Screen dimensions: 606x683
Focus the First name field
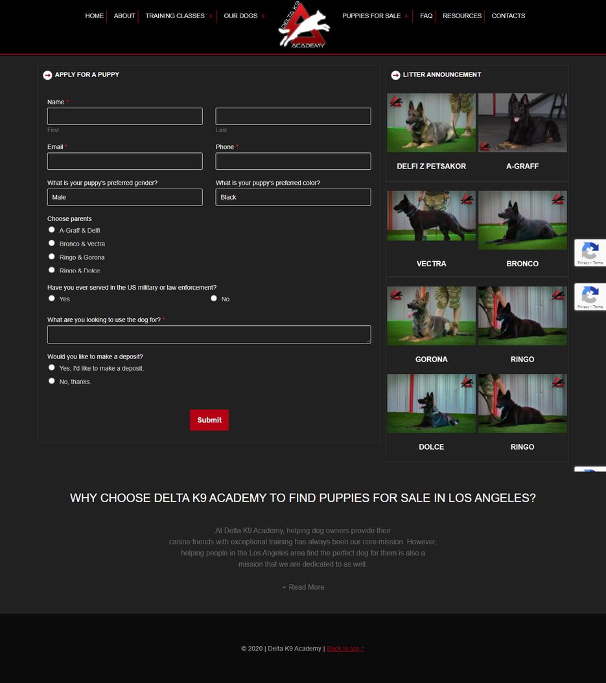tap(124, 116)
